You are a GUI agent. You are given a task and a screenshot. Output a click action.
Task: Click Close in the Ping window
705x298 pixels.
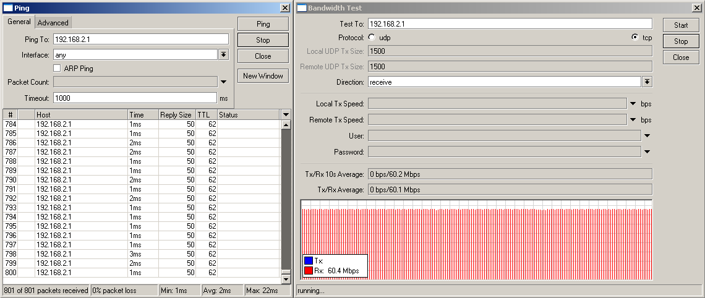click(263, 56)
